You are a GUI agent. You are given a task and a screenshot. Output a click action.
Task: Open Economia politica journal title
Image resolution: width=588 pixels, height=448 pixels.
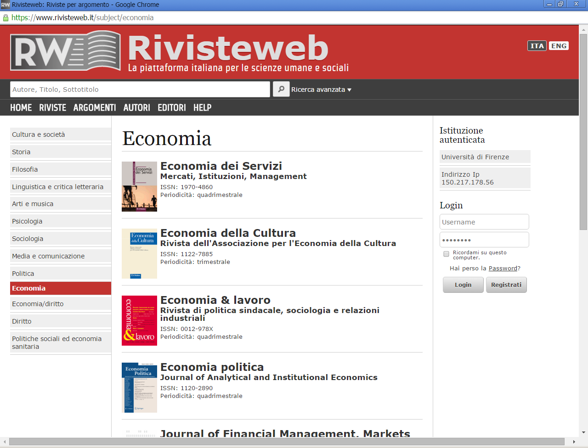point(212,367)
